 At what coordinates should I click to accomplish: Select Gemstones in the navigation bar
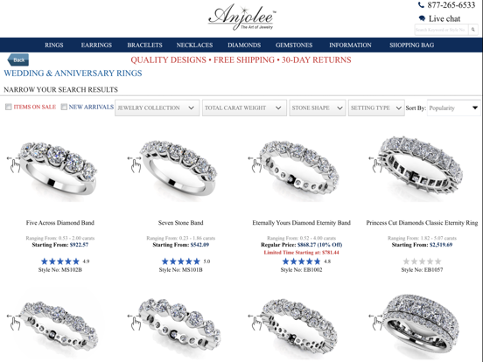point(294,45)
